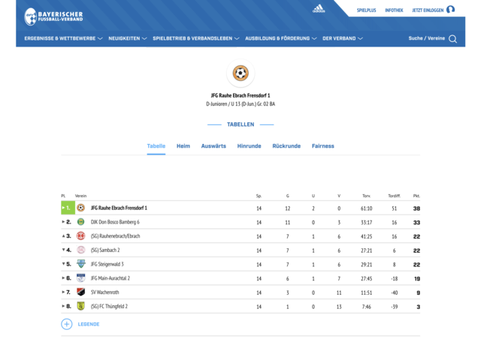Click rank 4 downward trend marker
This screenshot has width=478, height=351.
tap(63, 250)
